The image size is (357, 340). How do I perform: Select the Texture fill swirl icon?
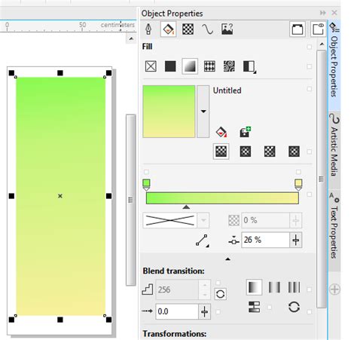tap(229, 66)
